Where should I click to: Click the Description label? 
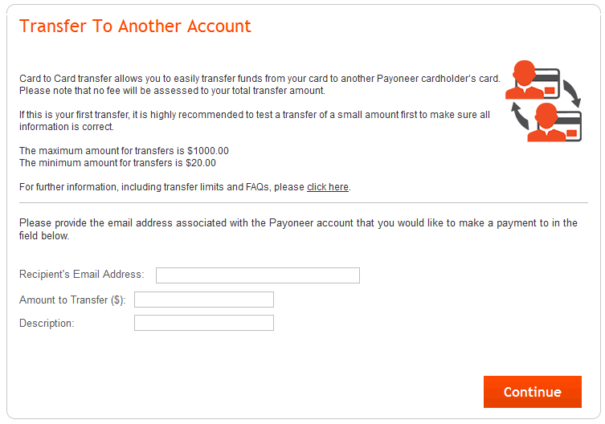[x=47, y=324]
